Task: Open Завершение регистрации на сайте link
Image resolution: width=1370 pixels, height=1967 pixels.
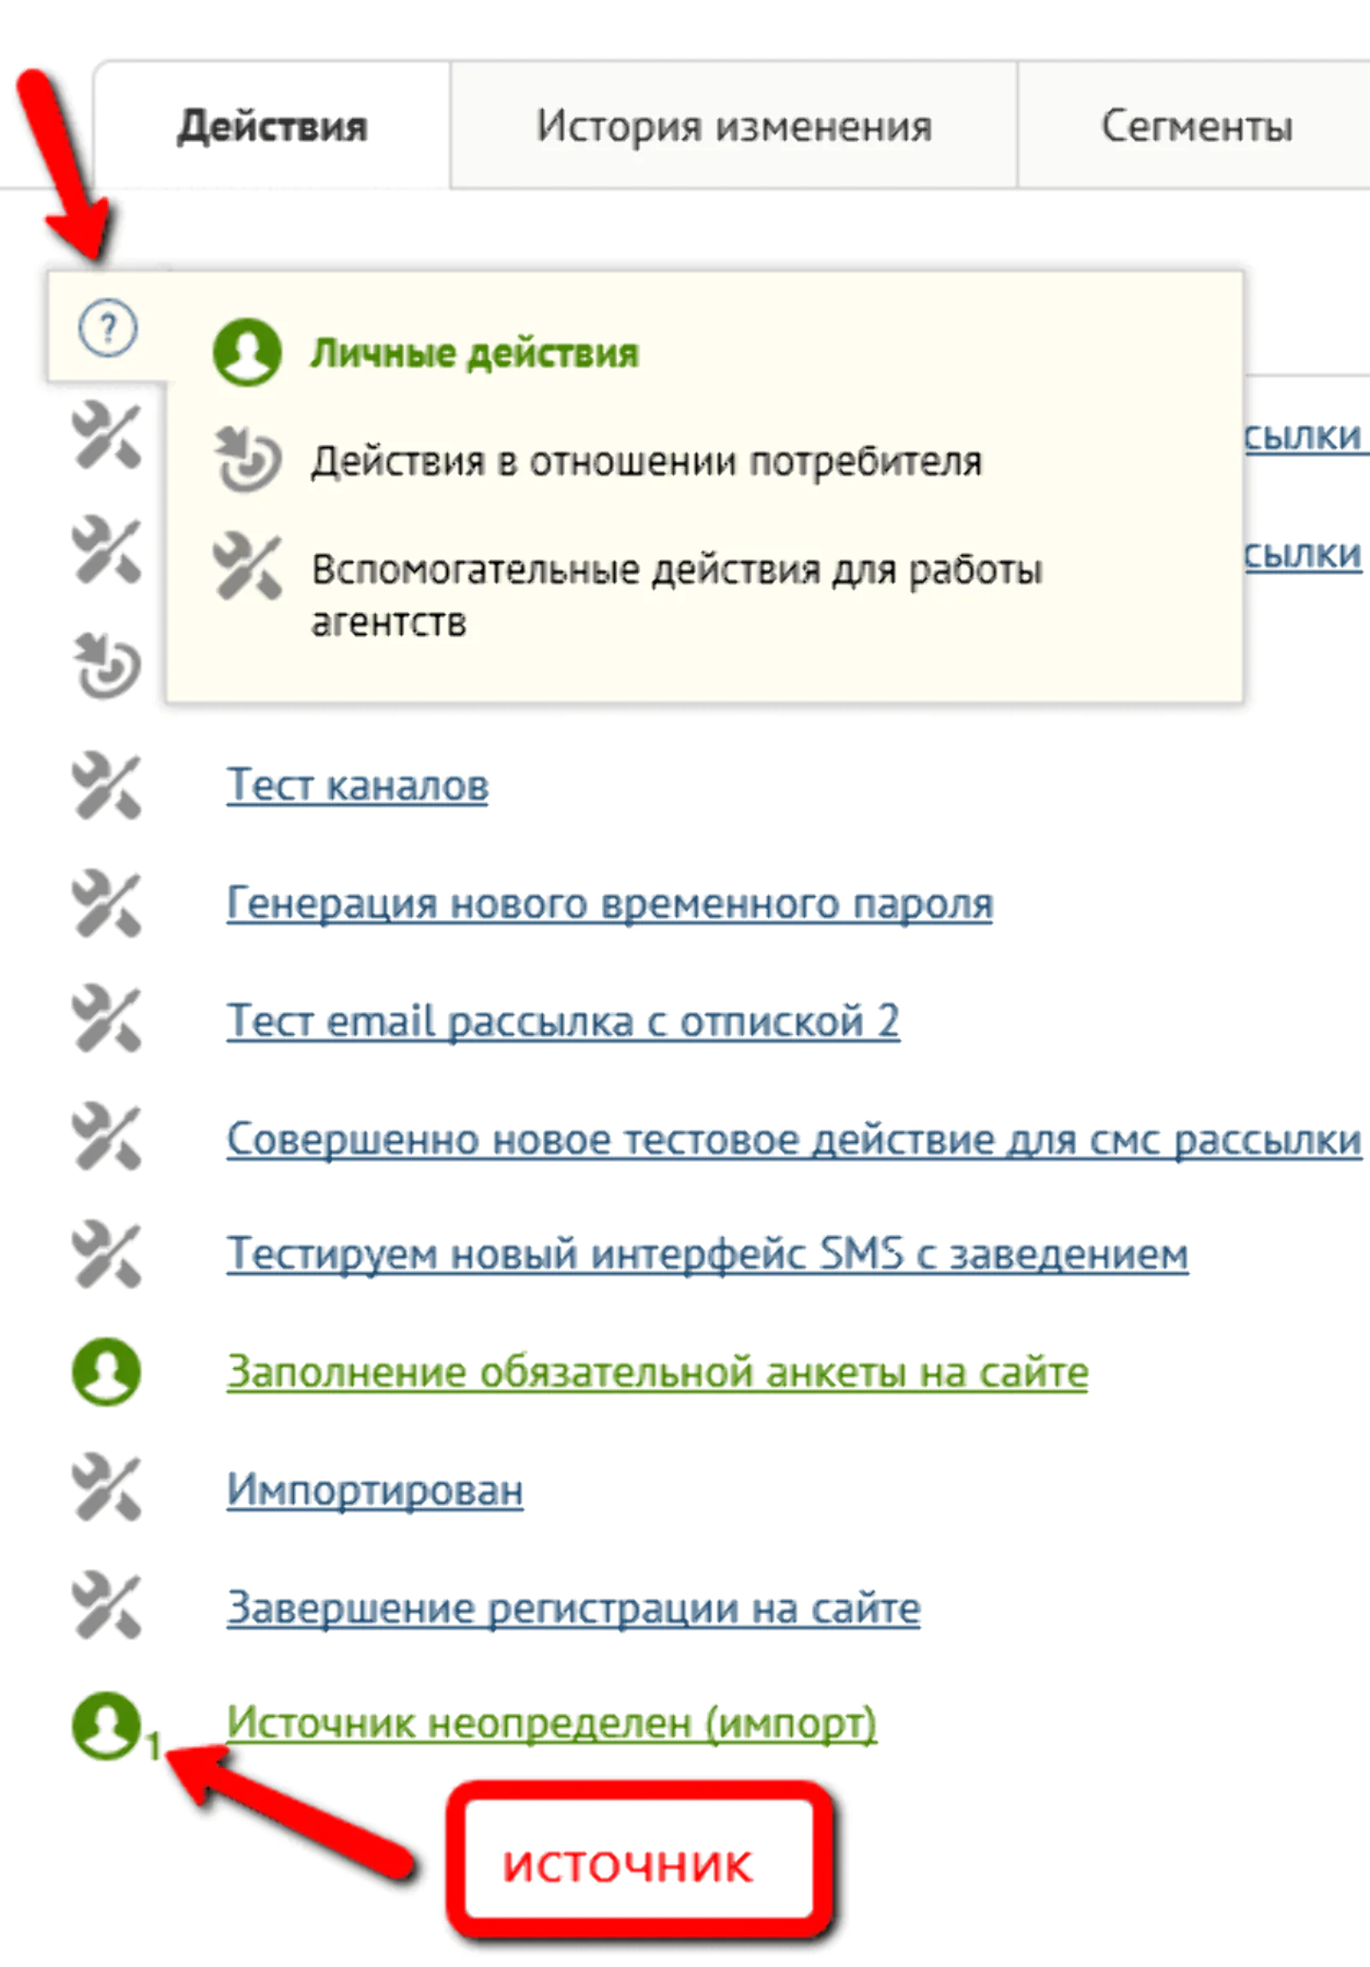Action: pyautogui.click(x=573, y=1608)
